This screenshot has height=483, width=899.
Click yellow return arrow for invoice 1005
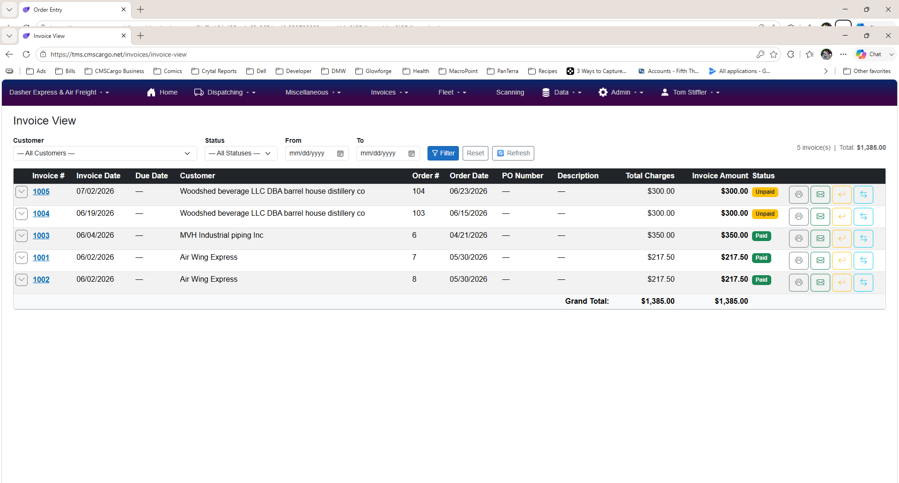pos(842,194)
